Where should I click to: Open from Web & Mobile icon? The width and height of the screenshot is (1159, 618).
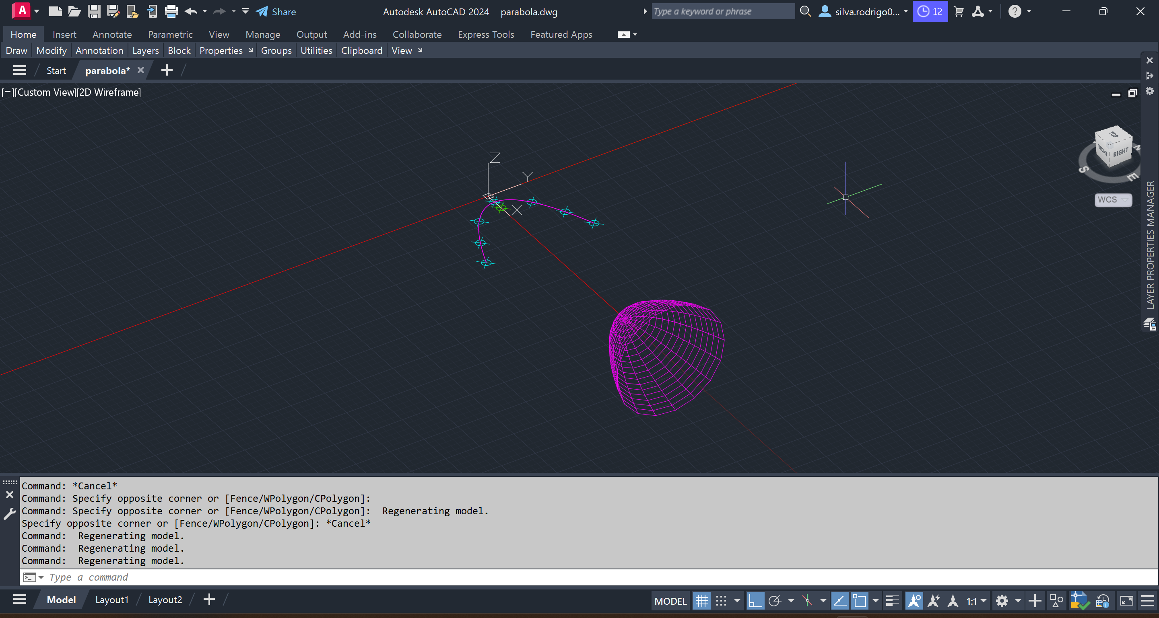tap(132, 11)
